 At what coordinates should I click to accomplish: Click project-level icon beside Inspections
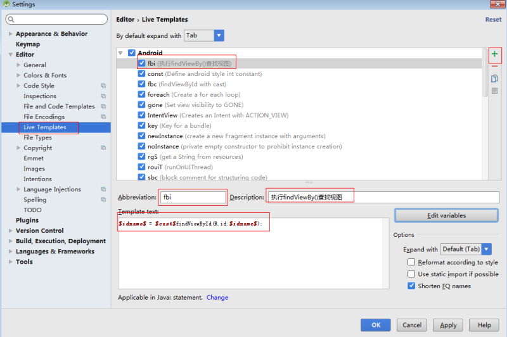click(103, 96)
